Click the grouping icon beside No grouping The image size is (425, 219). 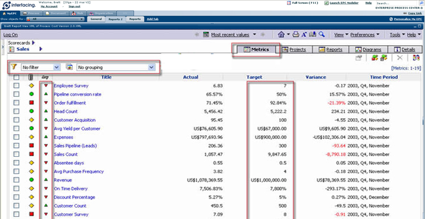click(70, 67)
